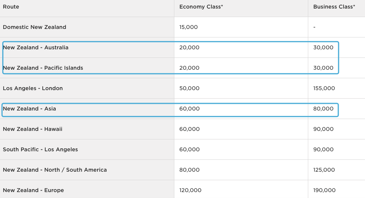Click the 80,000 business class value
This screenshot has width=365, height=198.
323,109
